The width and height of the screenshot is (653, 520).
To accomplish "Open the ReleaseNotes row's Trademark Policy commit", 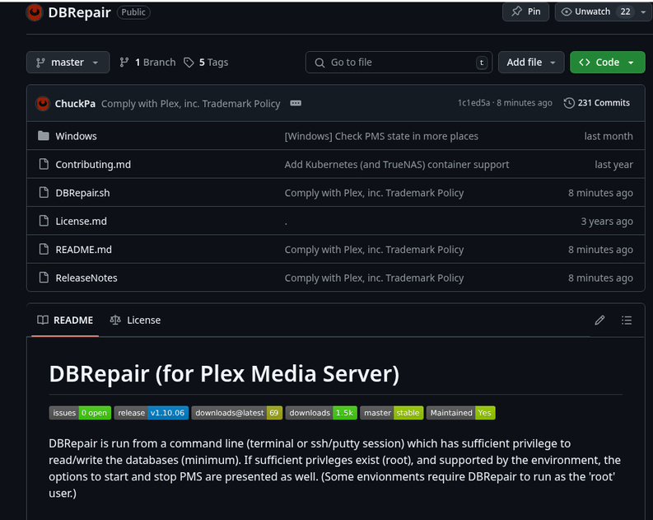I will [374, 278].
